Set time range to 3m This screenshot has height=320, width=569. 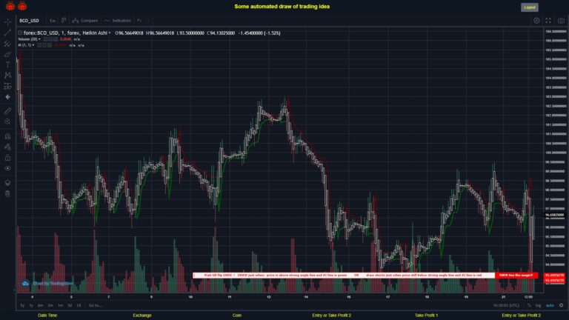tap(50, 305)
